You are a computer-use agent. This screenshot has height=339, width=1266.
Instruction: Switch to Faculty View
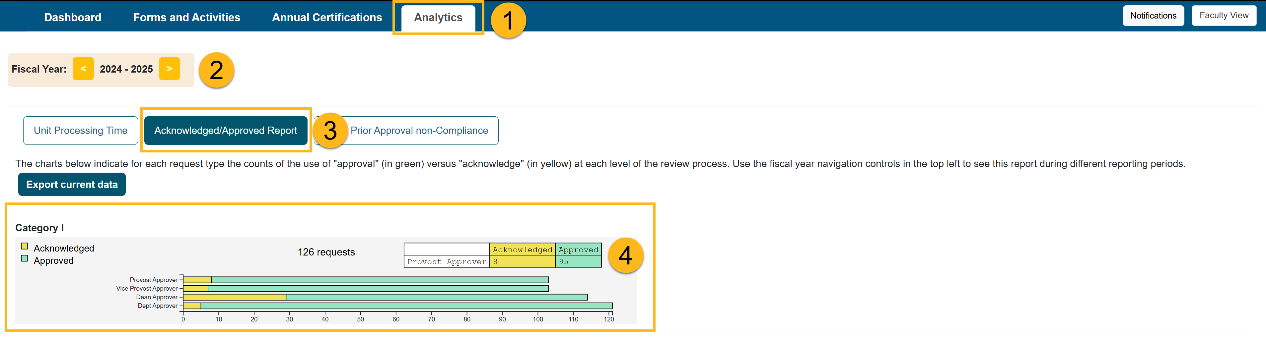pyautogui.click(x=1223, y=16)
